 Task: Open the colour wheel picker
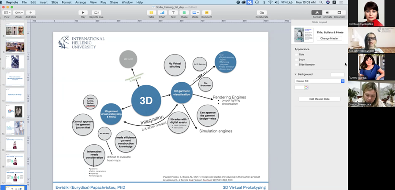pyautogui.click(x=306, y=88)
